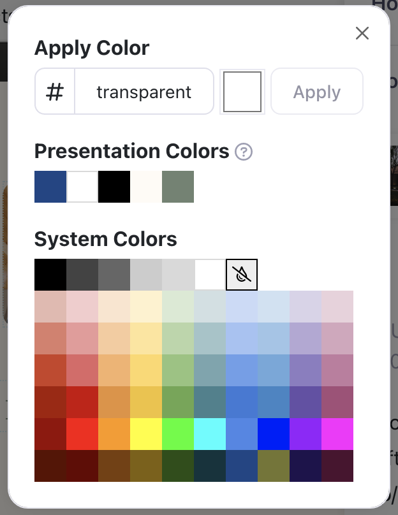
Task: Choose the bright yellow system color
Action: pyautogui.click(x=146, y=434)
